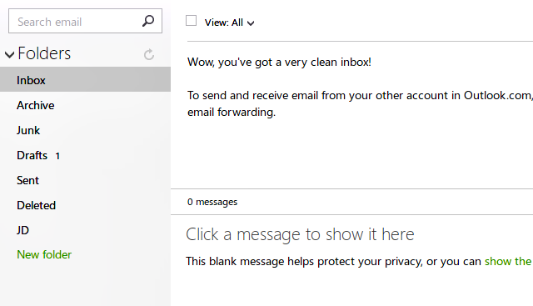The height and width of the screenshot is (306, 533).
Task: Collapse the Folders section chevron
Action: 9,54
